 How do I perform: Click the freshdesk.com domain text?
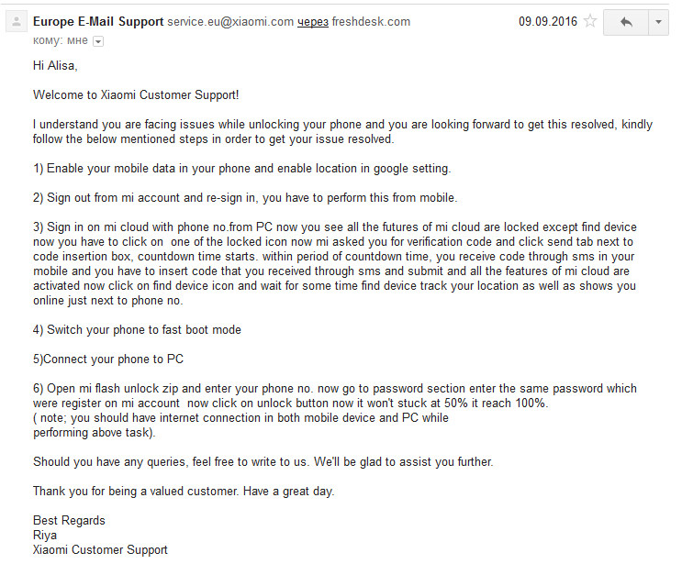point(371,22)
